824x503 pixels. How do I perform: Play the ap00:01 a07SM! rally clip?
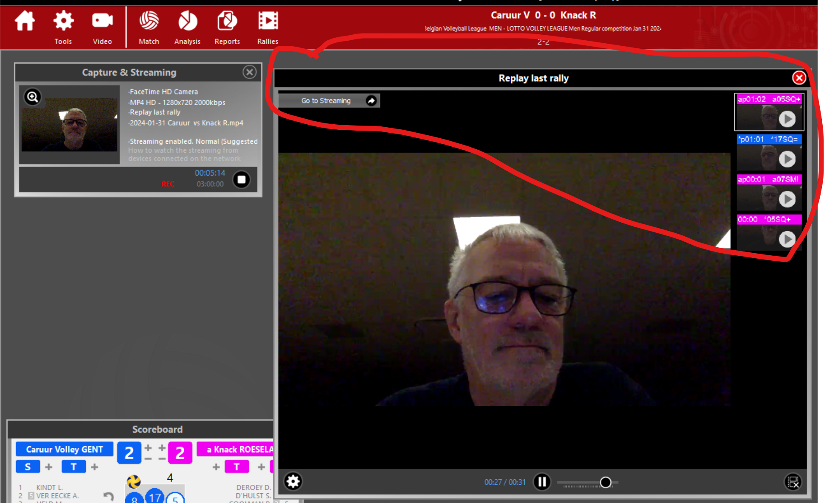click(x=787, y=199)
